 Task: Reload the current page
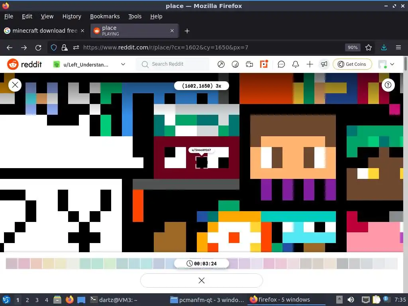tap(38, 48)
